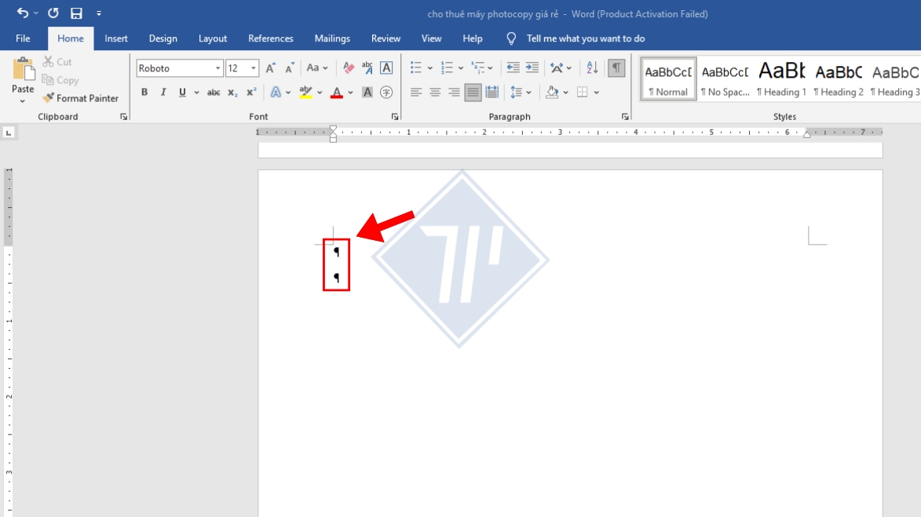Image resolution: width=921 pixels, height=517 pixels.
Task: Apply superscript formatting
Action: click(251, 93)
